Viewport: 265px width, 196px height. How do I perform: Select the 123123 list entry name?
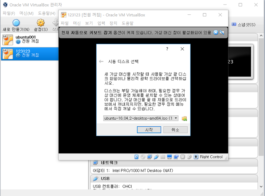(23, 51)
